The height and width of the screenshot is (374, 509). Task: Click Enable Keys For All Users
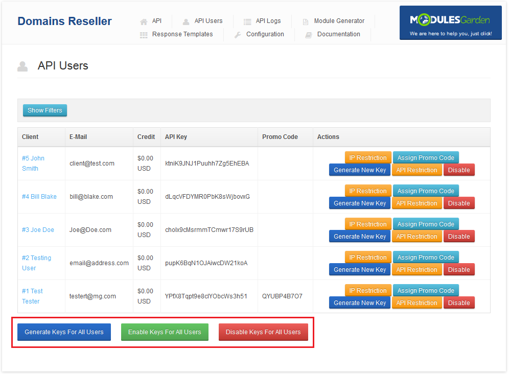tap(165, 332)
